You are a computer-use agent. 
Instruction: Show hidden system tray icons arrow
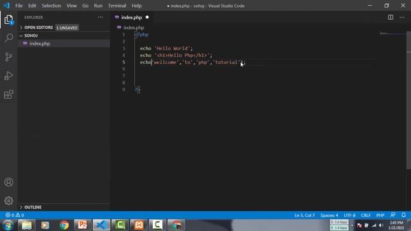click(x=352, y=225)
